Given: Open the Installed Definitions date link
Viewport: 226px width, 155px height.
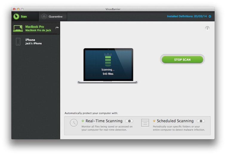Looking at the screenshot, I should click(x=187, y=16).
